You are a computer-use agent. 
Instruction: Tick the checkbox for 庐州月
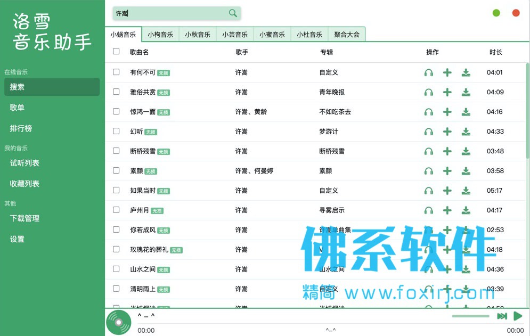116,210
